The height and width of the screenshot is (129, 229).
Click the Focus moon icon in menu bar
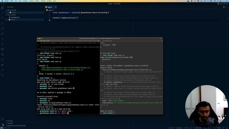coord(201,1)
